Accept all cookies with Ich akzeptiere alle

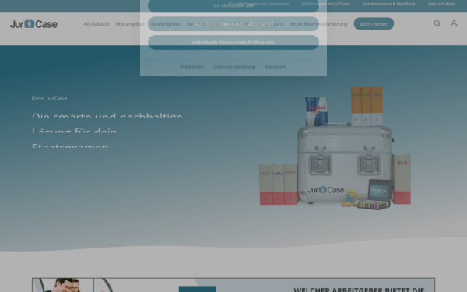click(x=233, y=5)
